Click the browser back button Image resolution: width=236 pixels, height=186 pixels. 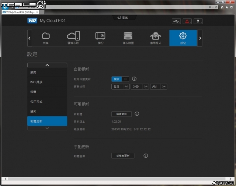[5, 7]
